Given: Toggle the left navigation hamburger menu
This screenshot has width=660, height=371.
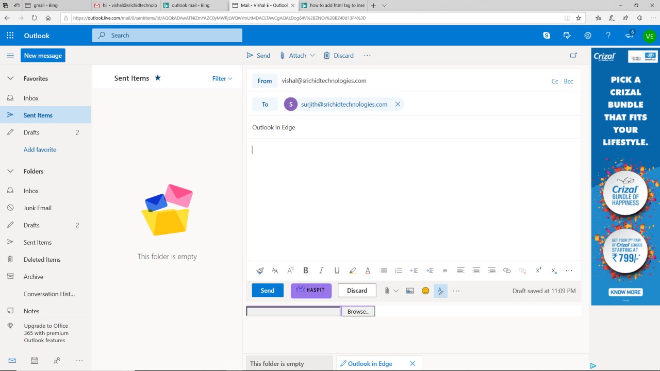Looking at the screenshot, I should click(10, 55).
